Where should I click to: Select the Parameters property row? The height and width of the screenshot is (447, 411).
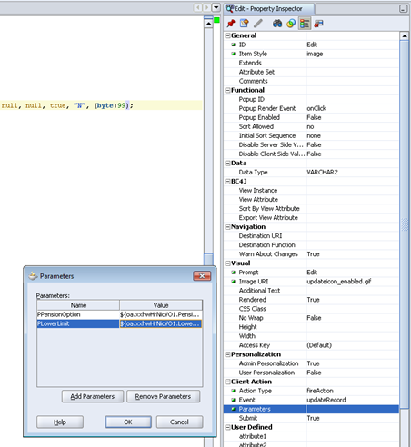pyautogui.click(x=312, y=409)
